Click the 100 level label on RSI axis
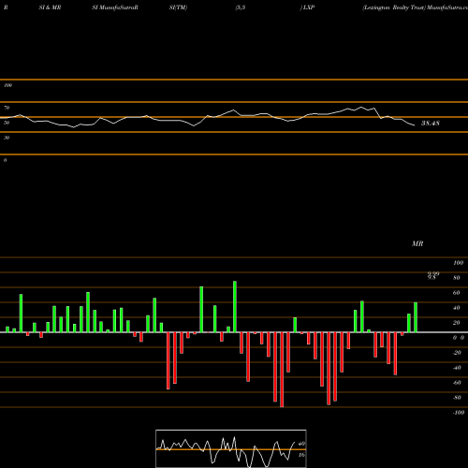Image resolution: width=468 pixels, height=468 pixels. click(7, 85)
